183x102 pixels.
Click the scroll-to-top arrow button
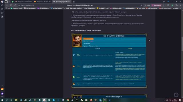(x=176, y=95)
